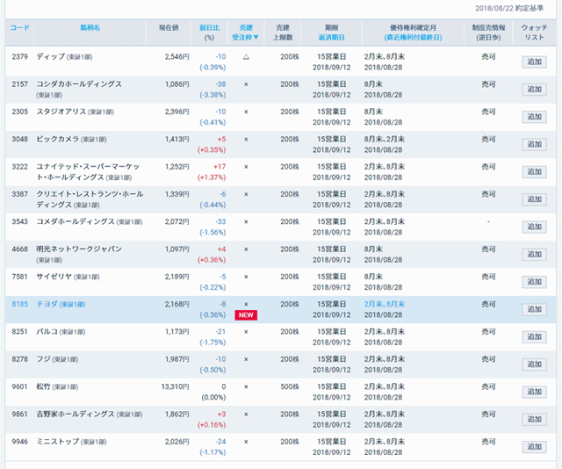Open the 8185 stock code link

click(x=19, y=304)
